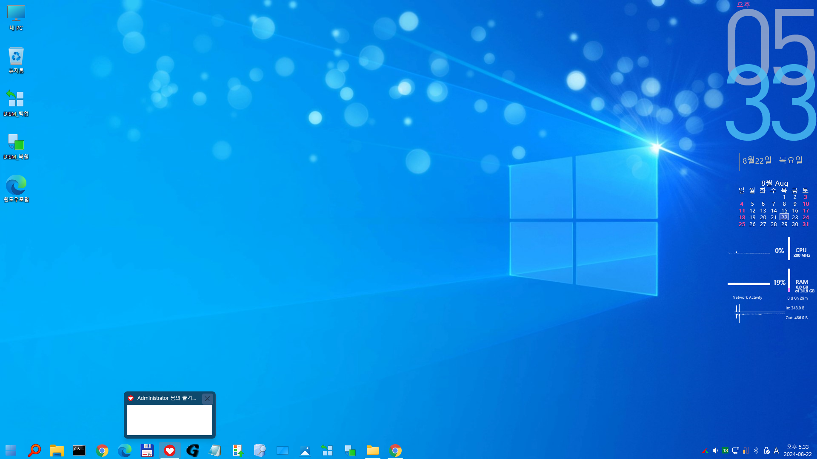This screenshot has height=459, width=817.
Task: Click the red heart favorites taskbar icon
Action: pos(169,450)
